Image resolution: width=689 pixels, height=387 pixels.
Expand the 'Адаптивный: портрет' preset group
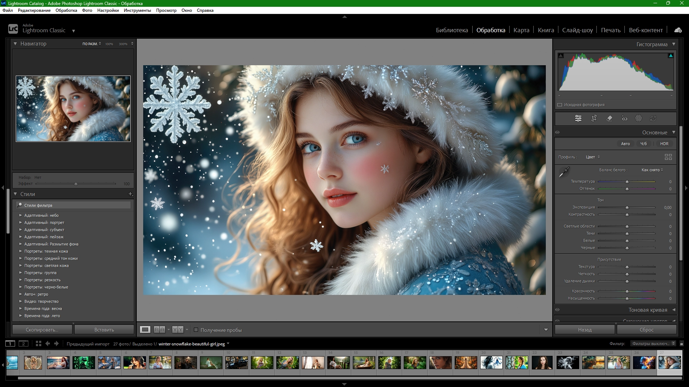click(x=20, y=223)
